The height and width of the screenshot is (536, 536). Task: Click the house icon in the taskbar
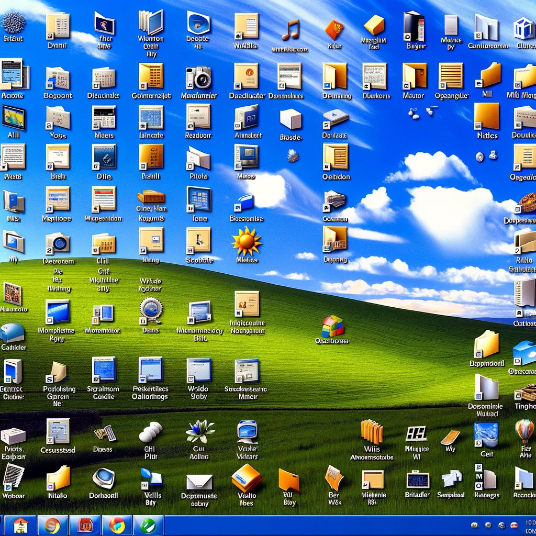[x=20, y=526]
